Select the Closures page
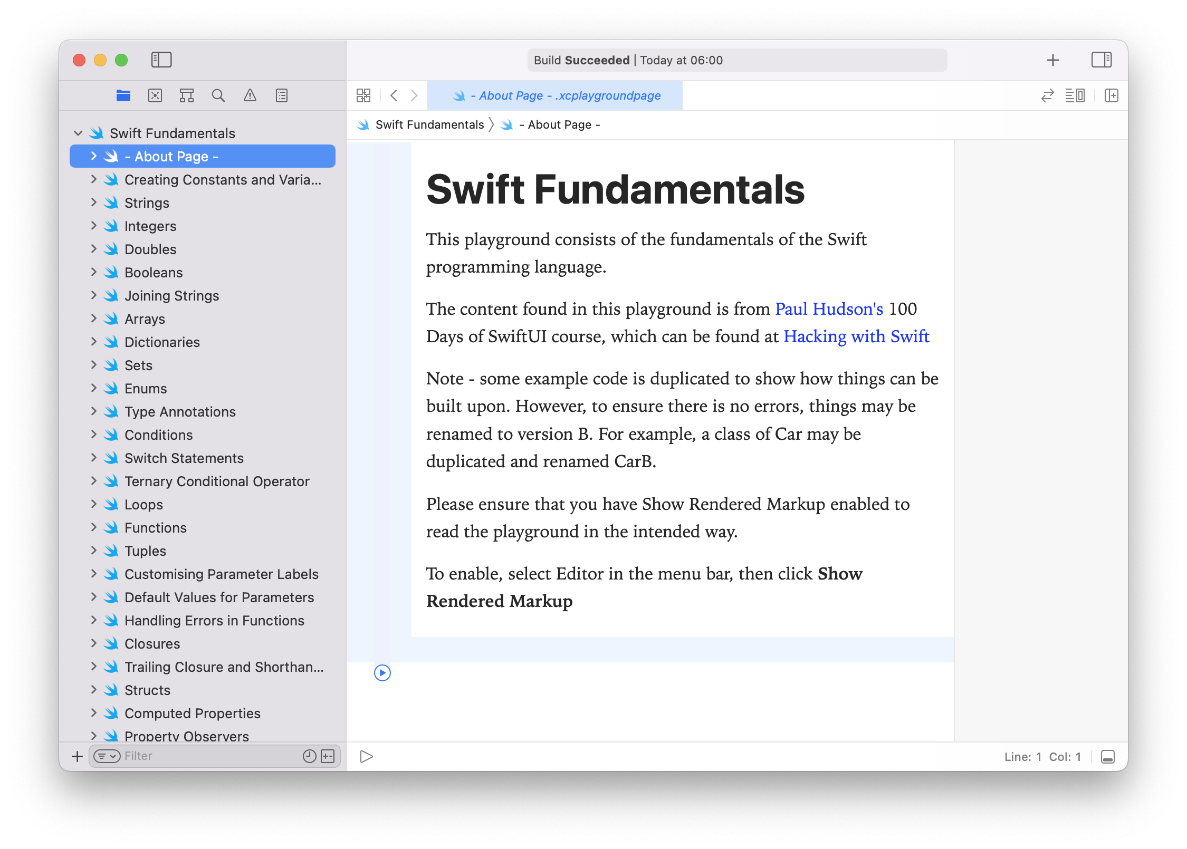Image resolution: width=1187 pixels, height=849 pixels. click(203, 644)
